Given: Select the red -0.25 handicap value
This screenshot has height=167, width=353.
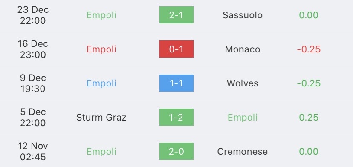Looking at the screenshot, I should [x=309, y=49].
